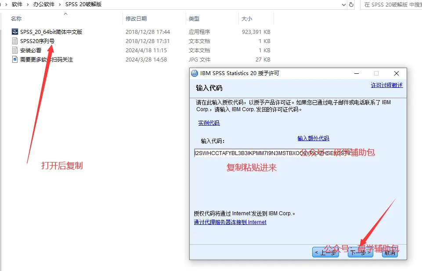
Task: Open the 许可过程概述 link
Action: coord(387,85)
